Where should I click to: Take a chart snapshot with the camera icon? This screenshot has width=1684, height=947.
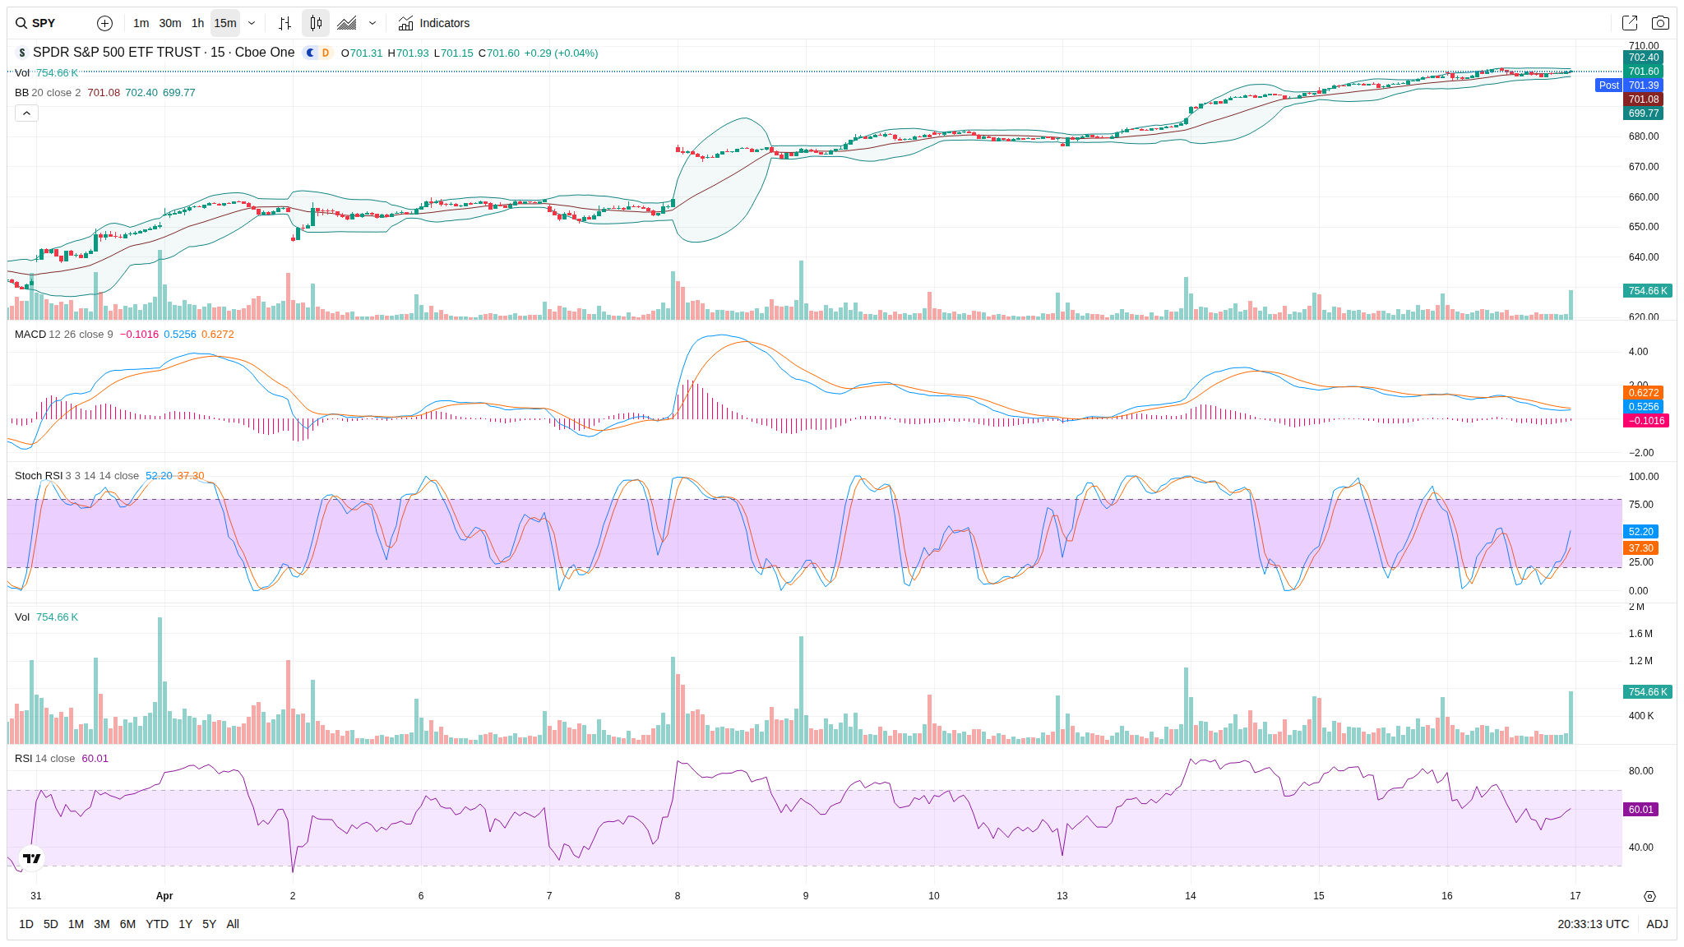tap(1660, 23)
